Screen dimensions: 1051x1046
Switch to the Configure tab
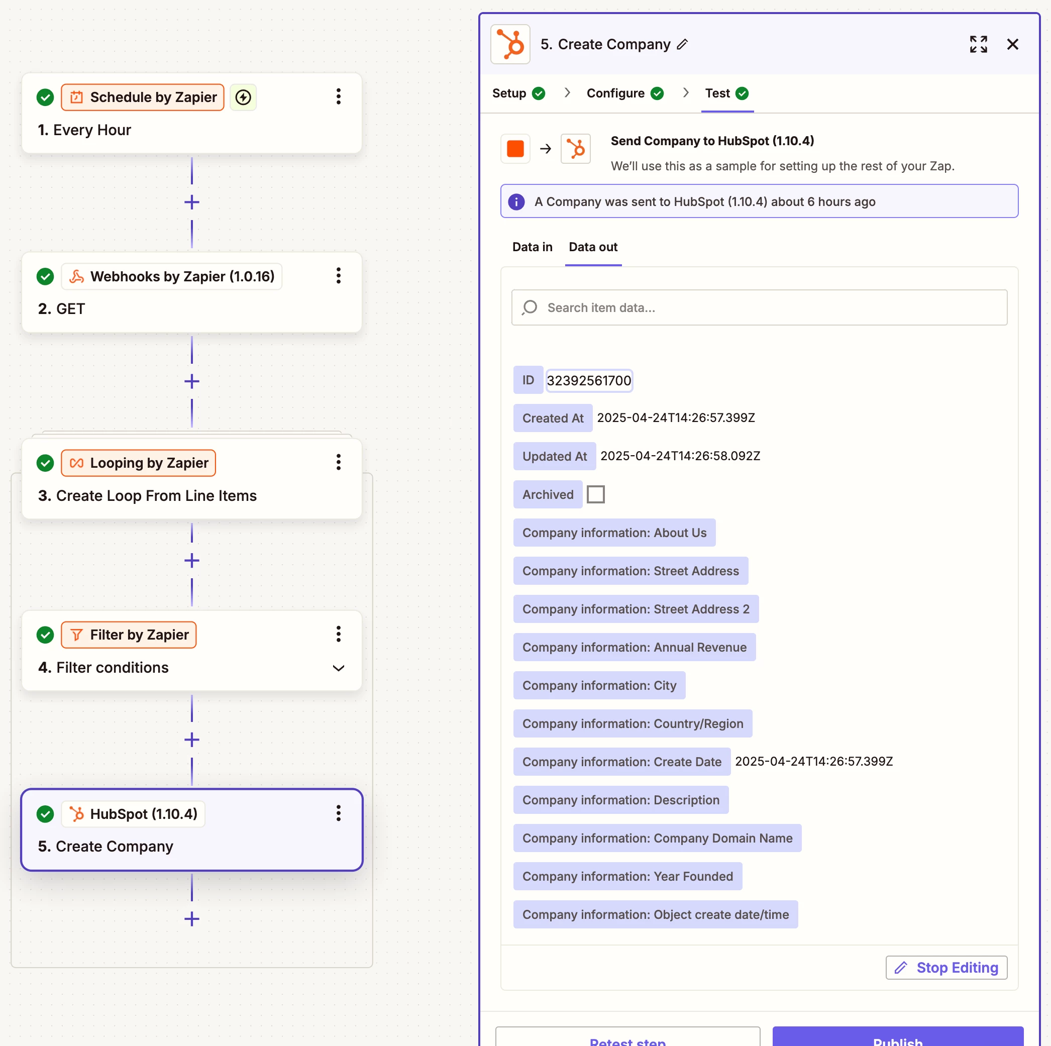tap(625, 93)
